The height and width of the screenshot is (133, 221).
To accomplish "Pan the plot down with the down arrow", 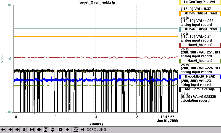I will click(24, 130).
